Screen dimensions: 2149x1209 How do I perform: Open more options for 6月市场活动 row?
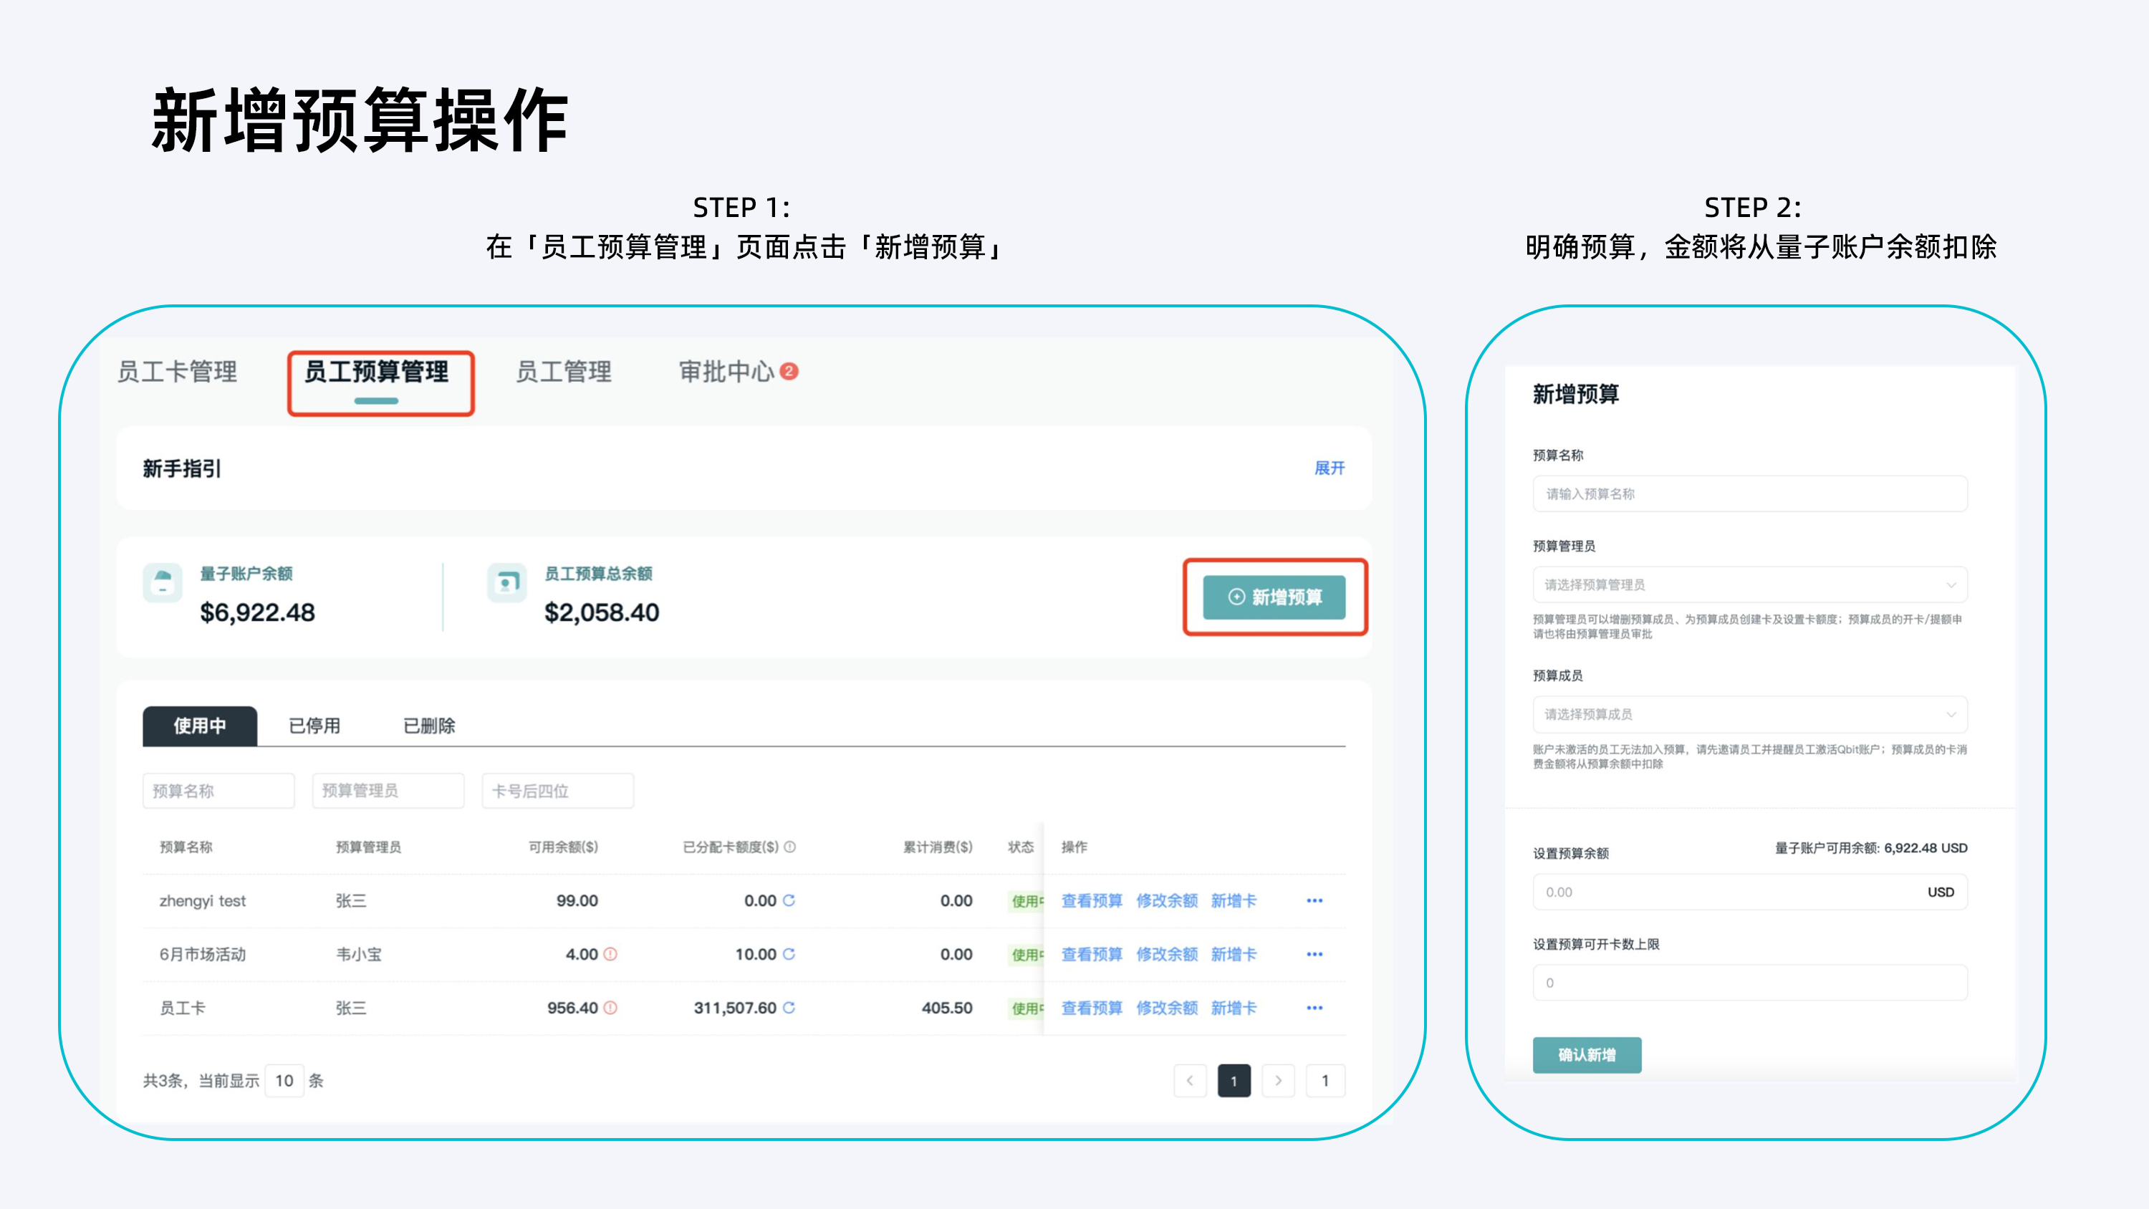coord(1314,955)
